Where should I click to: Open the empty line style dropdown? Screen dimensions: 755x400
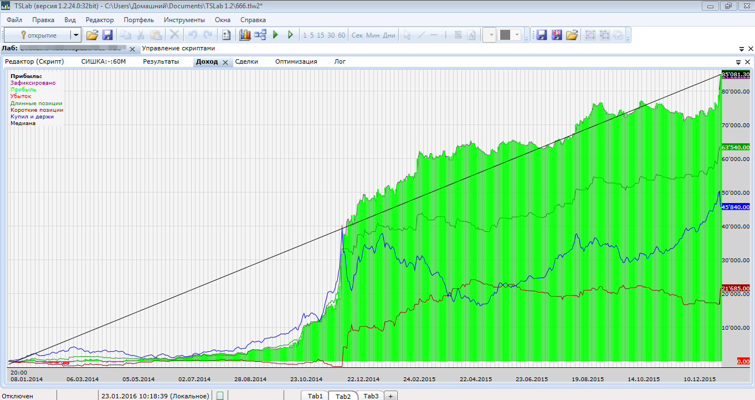[490, 35]
